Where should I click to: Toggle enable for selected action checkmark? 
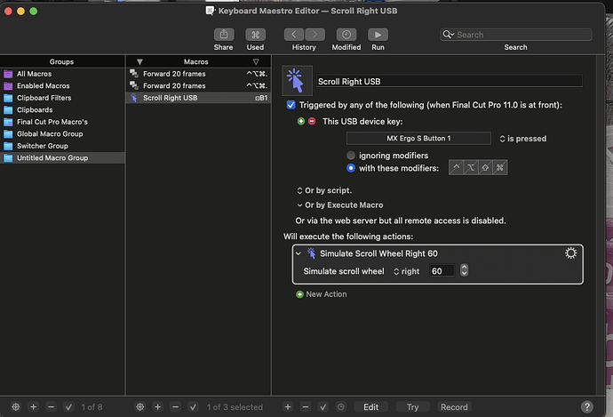tap(322, 407)
